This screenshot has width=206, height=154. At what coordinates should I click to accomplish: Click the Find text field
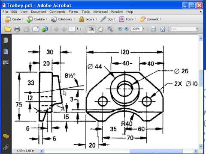coord(183,29)
